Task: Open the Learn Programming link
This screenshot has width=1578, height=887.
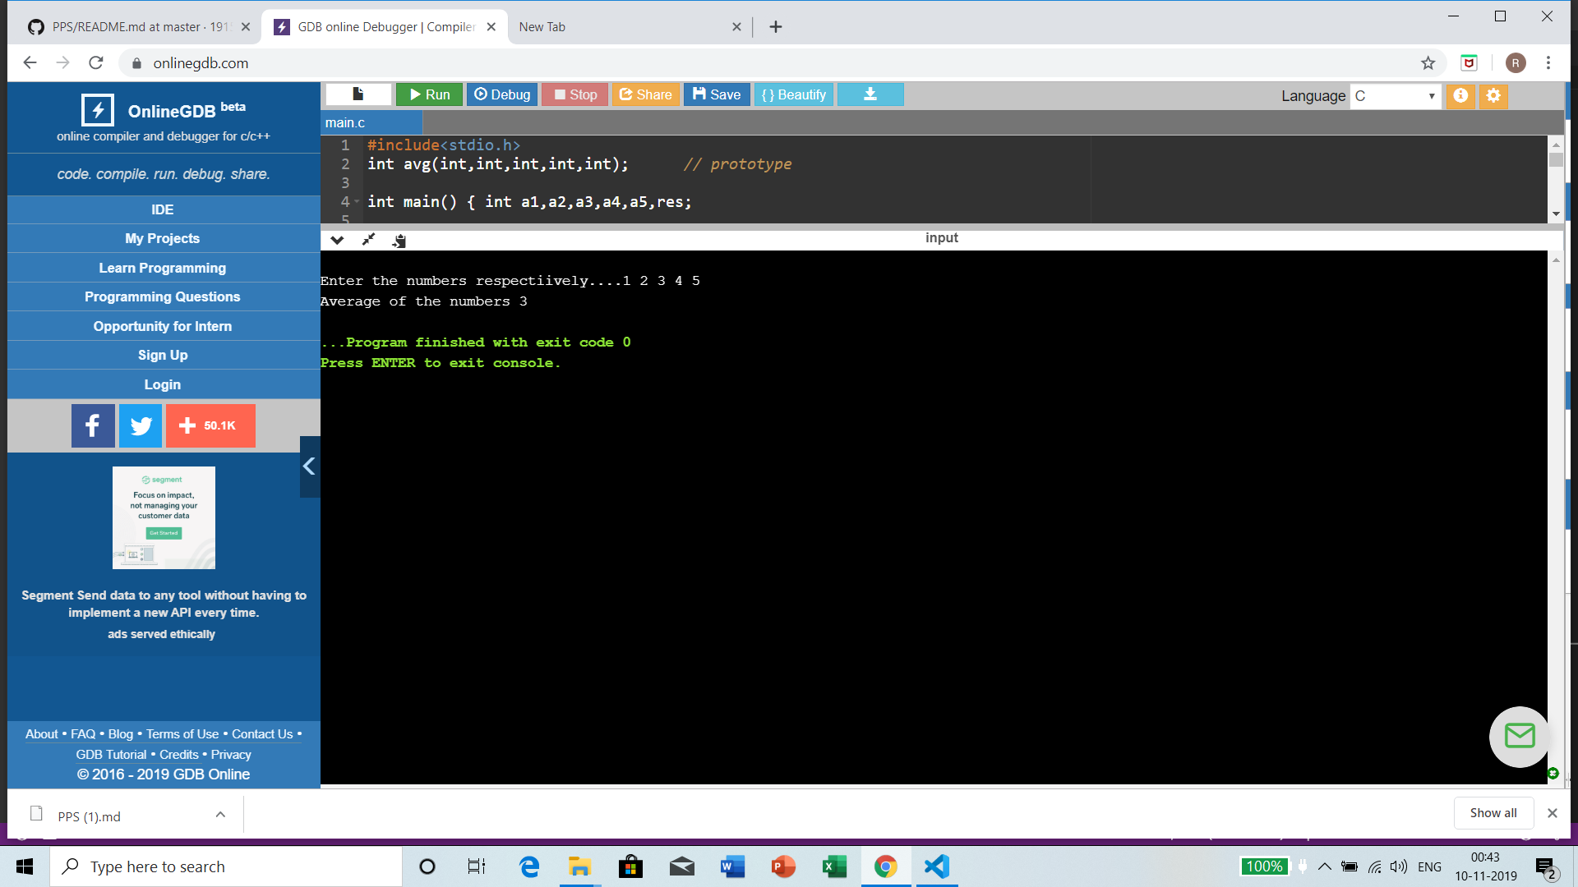Action: [x=163, y=268]
